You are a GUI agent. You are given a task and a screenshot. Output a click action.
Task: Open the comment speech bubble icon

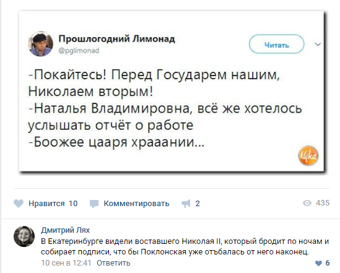click(94, 204)
